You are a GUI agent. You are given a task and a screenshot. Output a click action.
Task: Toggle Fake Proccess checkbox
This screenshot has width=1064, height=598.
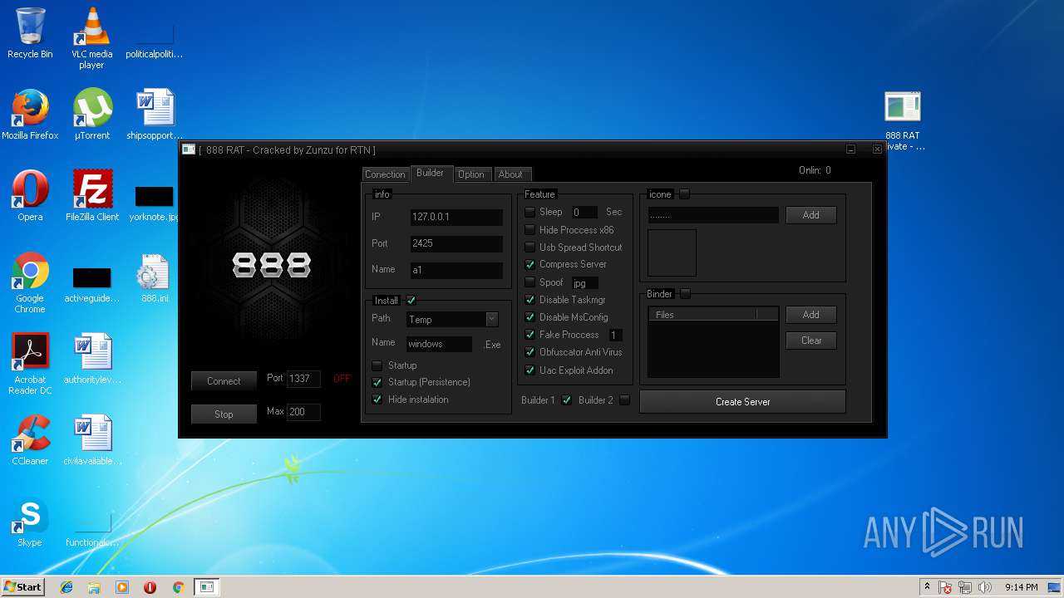(530, 335)
